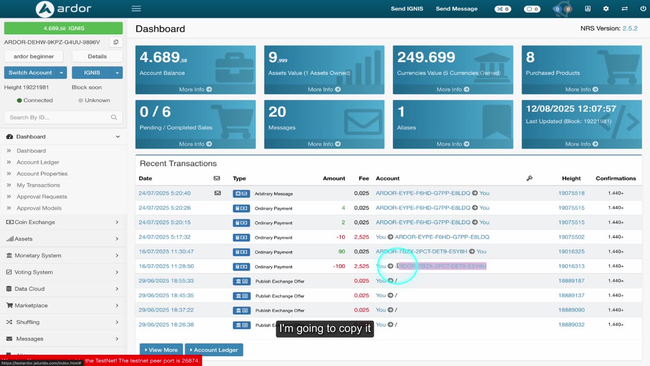This screenshot has width=650, height=366.
Task: Open the pending approvals circle badge
Action: click(x=532, y=9)
